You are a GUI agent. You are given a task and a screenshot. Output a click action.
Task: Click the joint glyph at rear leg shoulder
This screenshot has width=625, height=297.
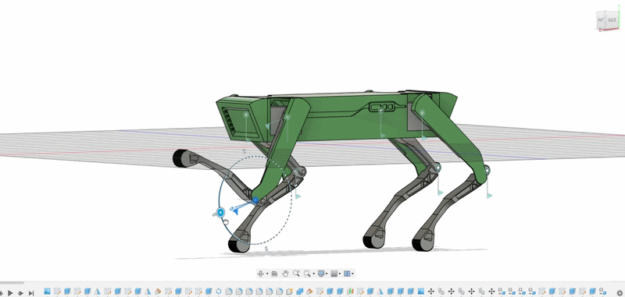click(422, 113)
